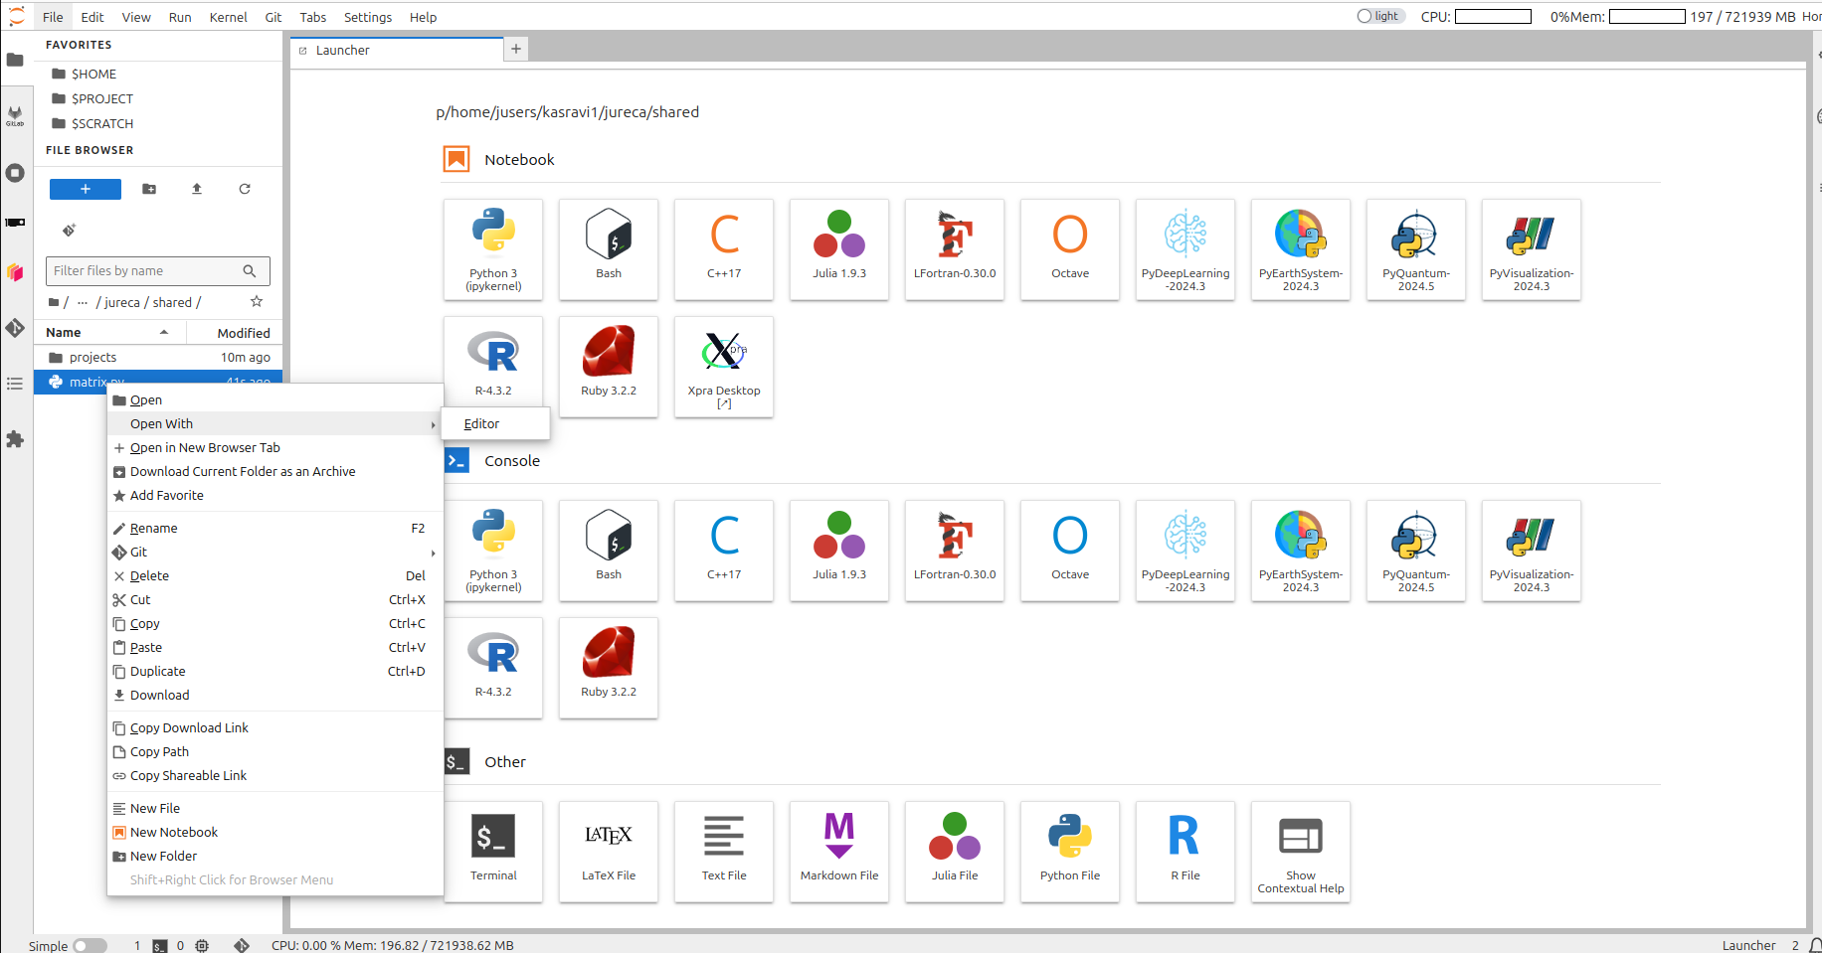
Task: Open Terminal from the Other section
Action: pyautogui.click(x=493, y=851)
